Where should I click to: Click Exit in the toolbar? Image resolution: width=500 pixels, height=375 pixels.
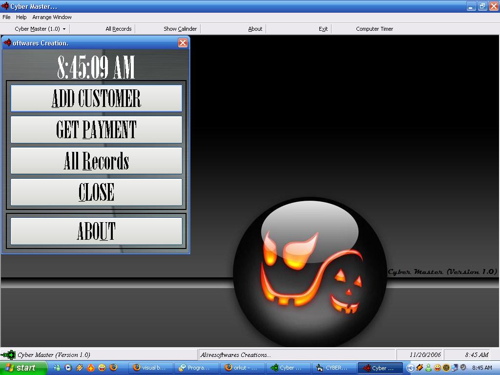tap(323, 29)
